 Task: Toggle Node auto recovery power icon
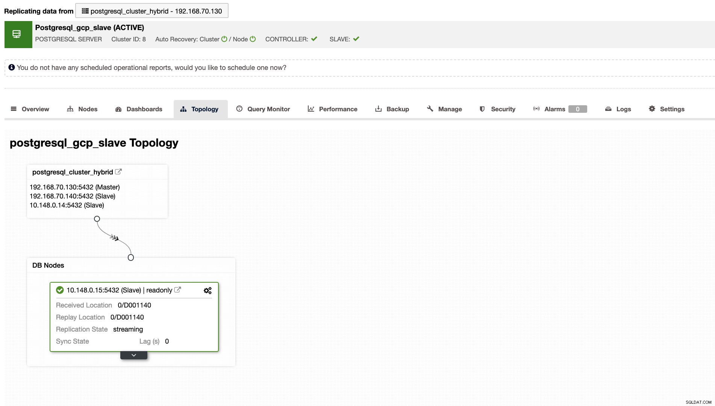253,39
